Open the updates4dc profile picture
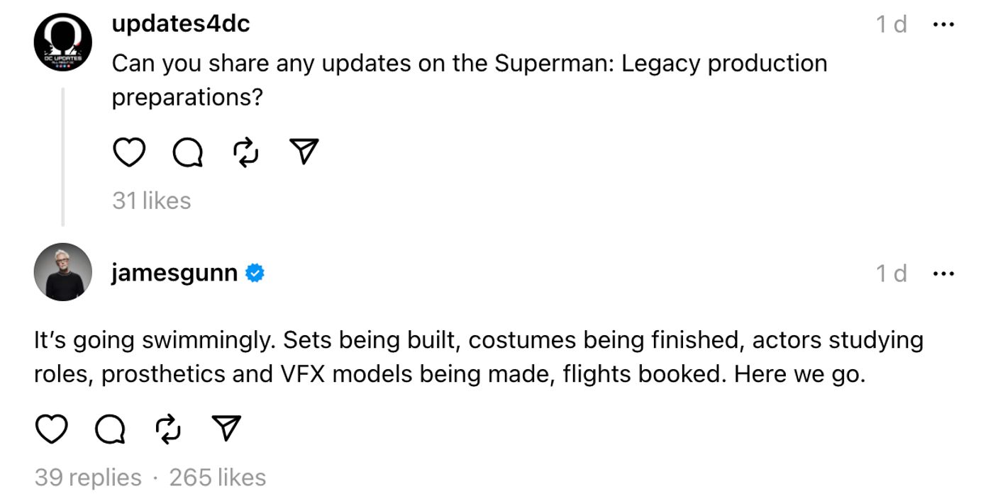 pyautogui.click(x=63, y=42)
